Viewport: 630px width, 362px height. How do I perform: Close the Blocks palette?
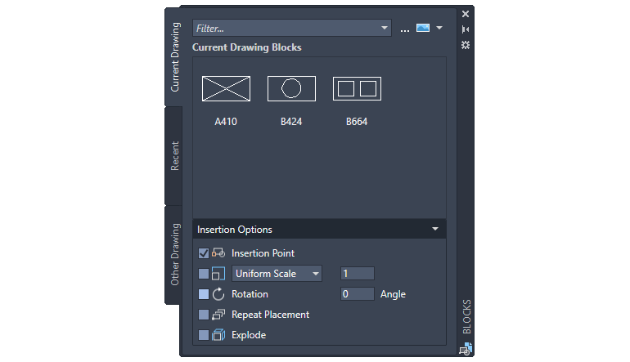tap(466, 14)
